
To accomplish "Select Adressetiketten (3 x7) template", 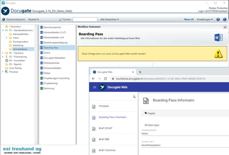I will pos(55,32).
